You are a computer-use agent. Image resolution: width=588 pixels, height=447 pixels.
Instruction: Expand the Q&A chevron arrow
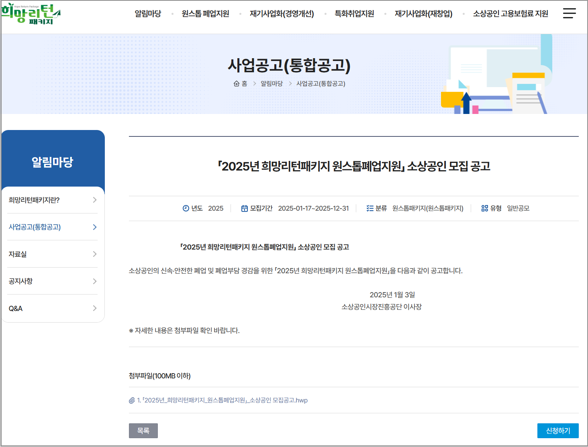[x=95, y=308]
